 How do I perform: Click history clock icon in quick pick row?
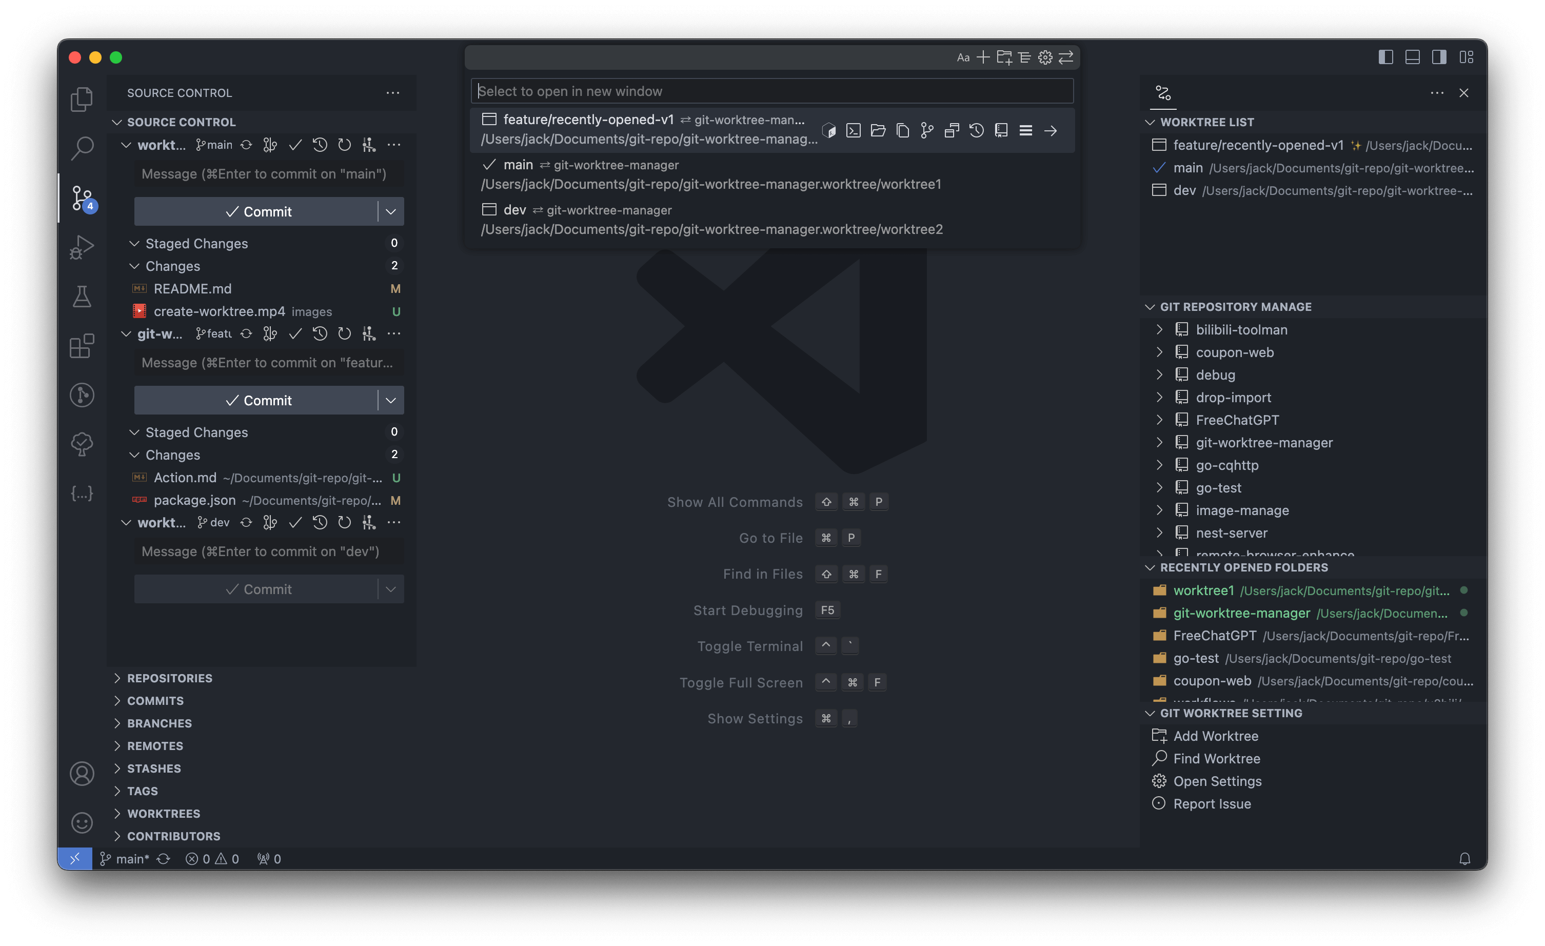(976, 130)
